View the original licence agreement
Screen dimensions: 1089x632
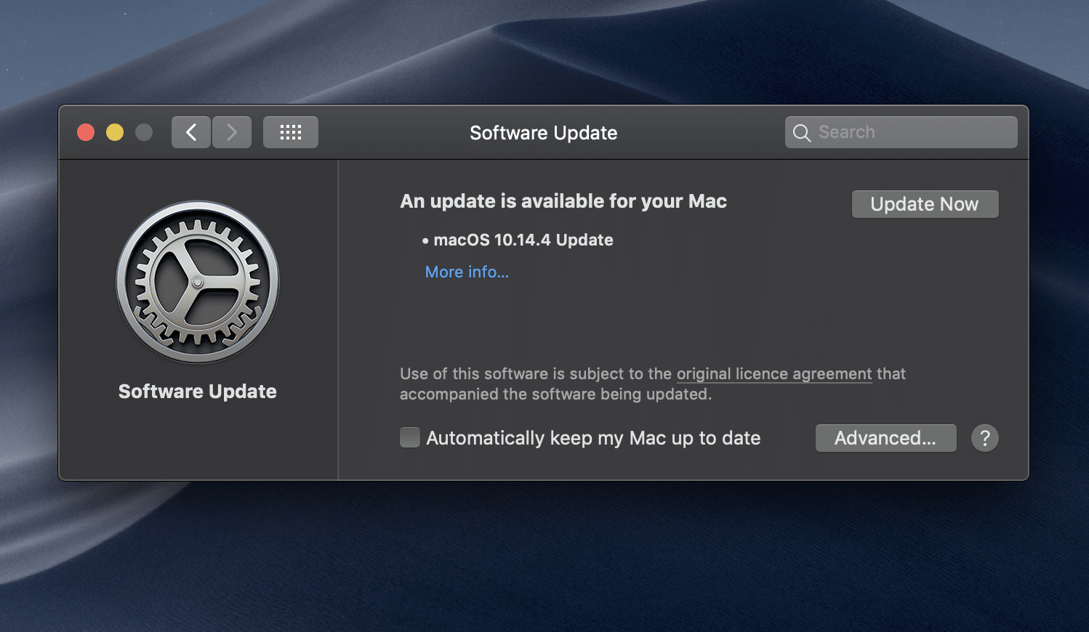773,373
